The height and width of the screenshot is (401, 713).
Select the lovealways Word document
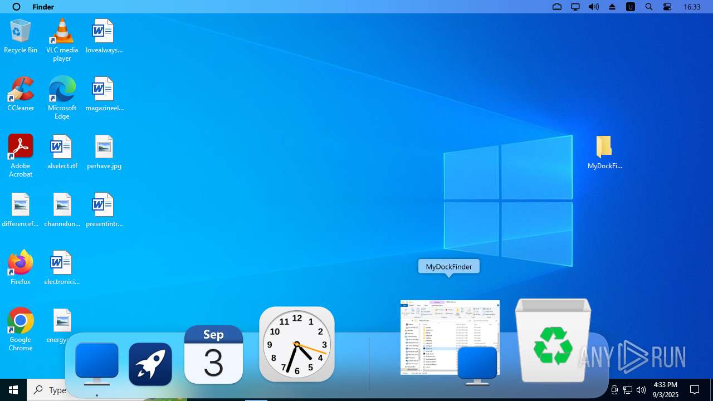point(104,36)
